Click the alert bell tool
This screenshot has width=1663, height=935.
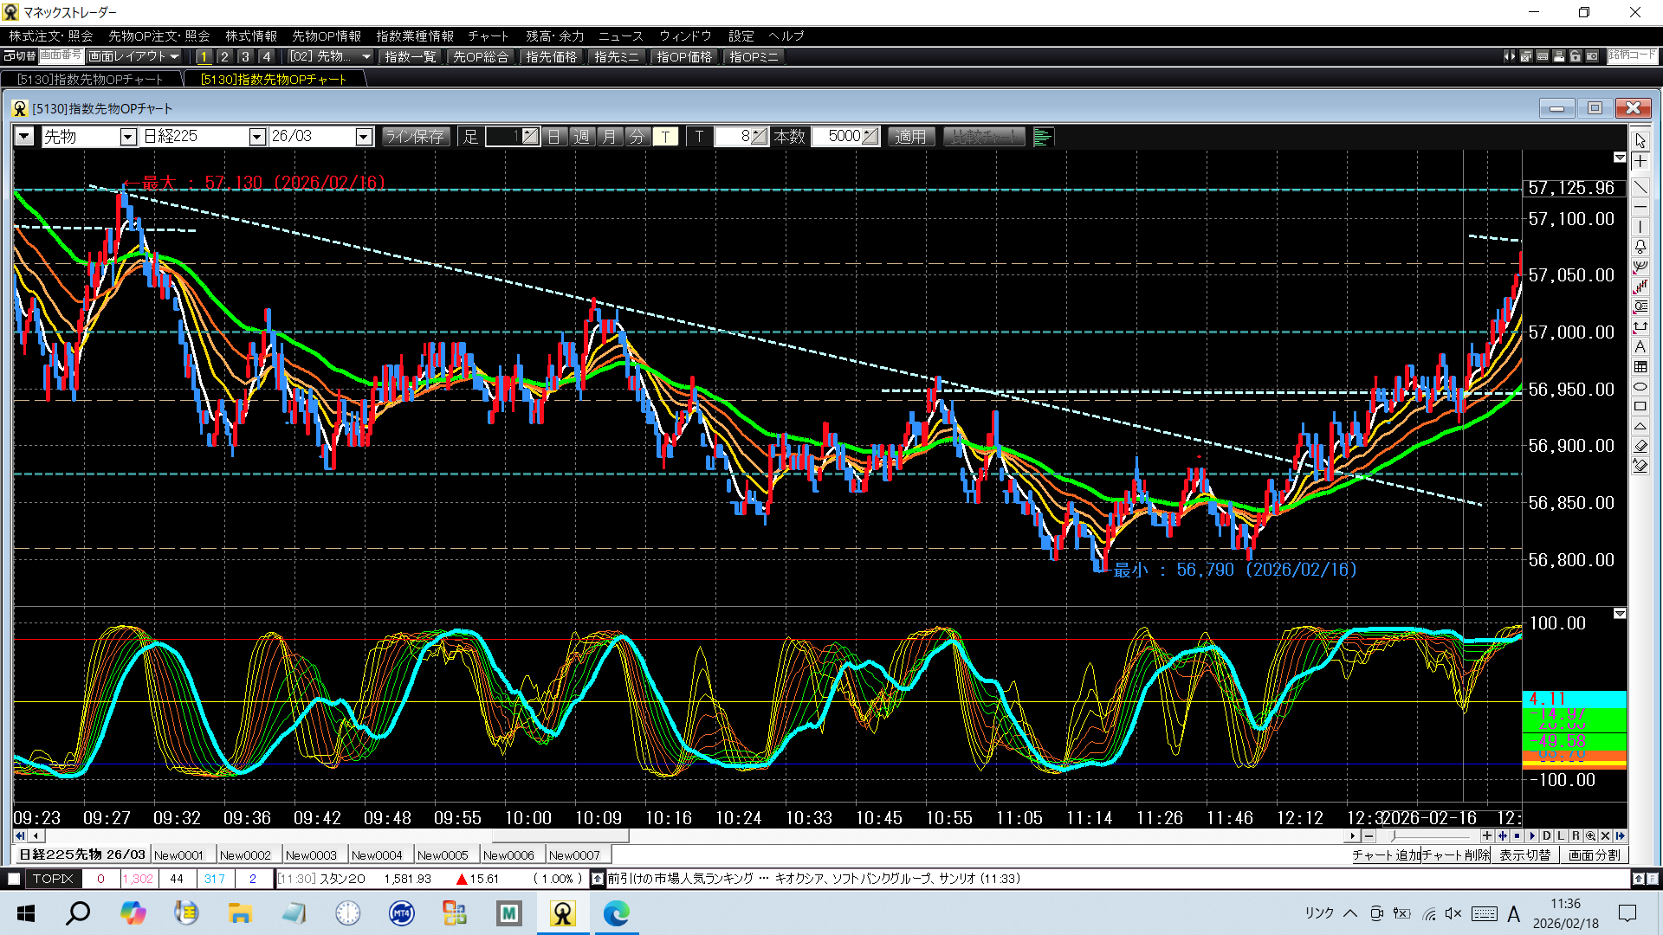coord(1640,247)
